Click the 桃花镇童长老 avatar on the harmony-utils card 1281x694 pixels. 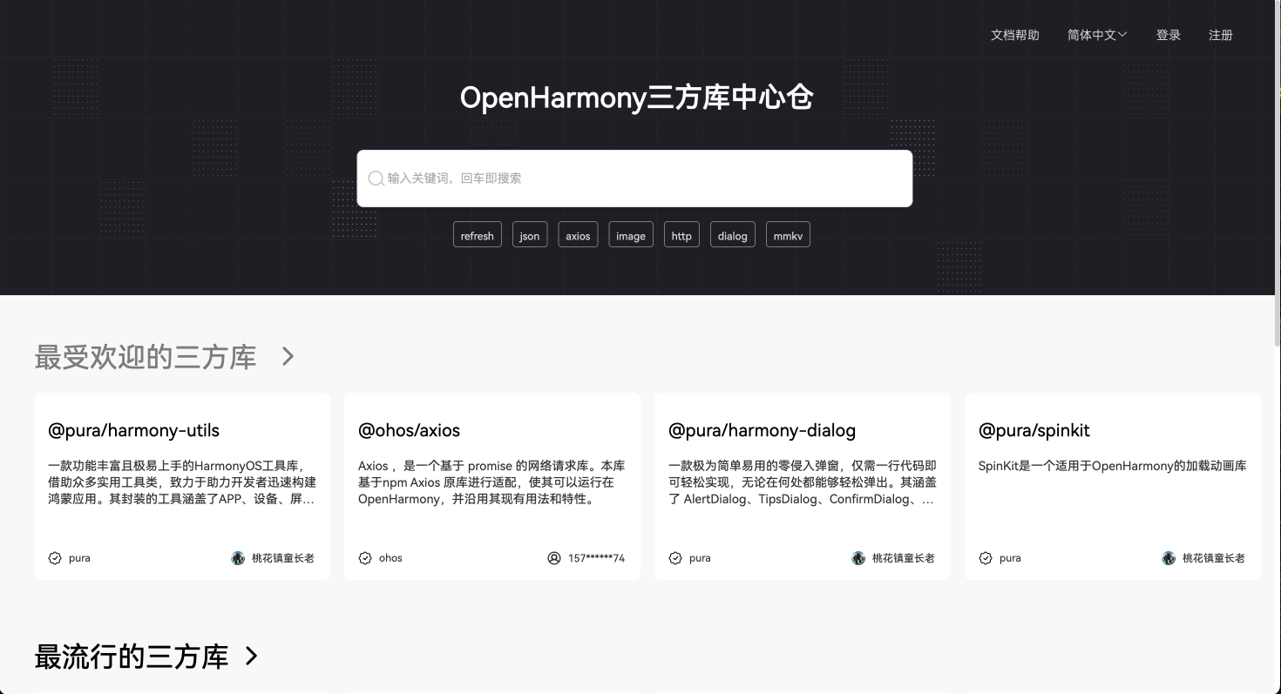click(x=237, y=558)
